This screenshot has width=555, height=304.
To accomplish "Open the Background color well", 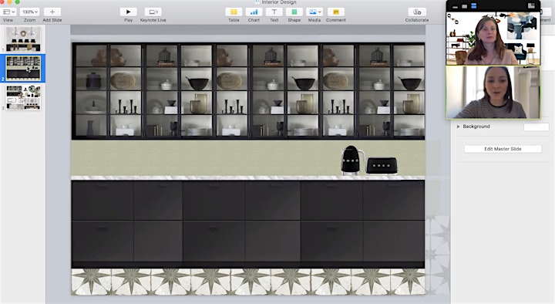I will click(536, 127).
